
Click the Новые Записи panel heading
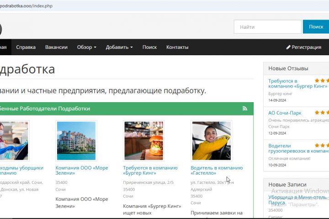(x=287, y=184)
